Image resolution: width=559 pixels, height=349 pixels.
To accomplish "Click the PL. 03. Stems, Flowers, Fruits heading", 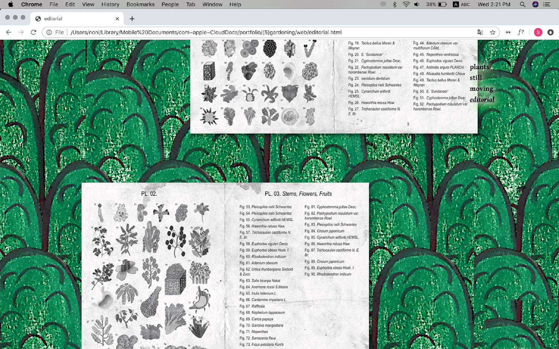I will (x=298, y=194).
